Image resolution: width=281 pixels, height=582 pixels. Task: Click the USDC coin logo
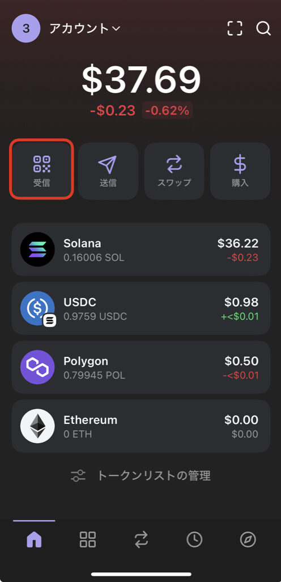click(x=37, y=308)
